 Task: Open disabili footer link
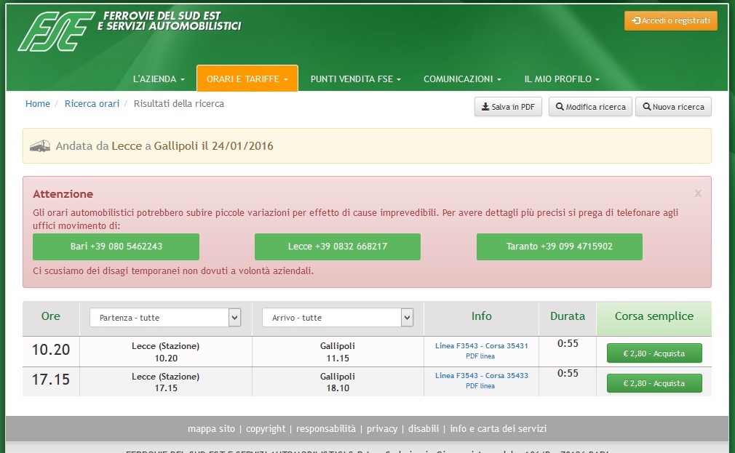[x=424, y=428]
